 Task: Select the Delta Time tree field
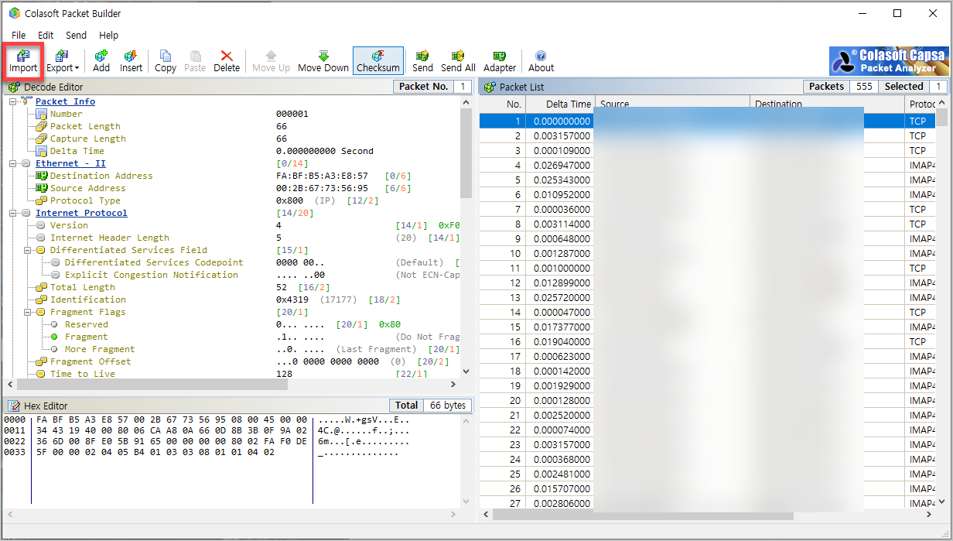pyautogui.click(x=77, y=151)
